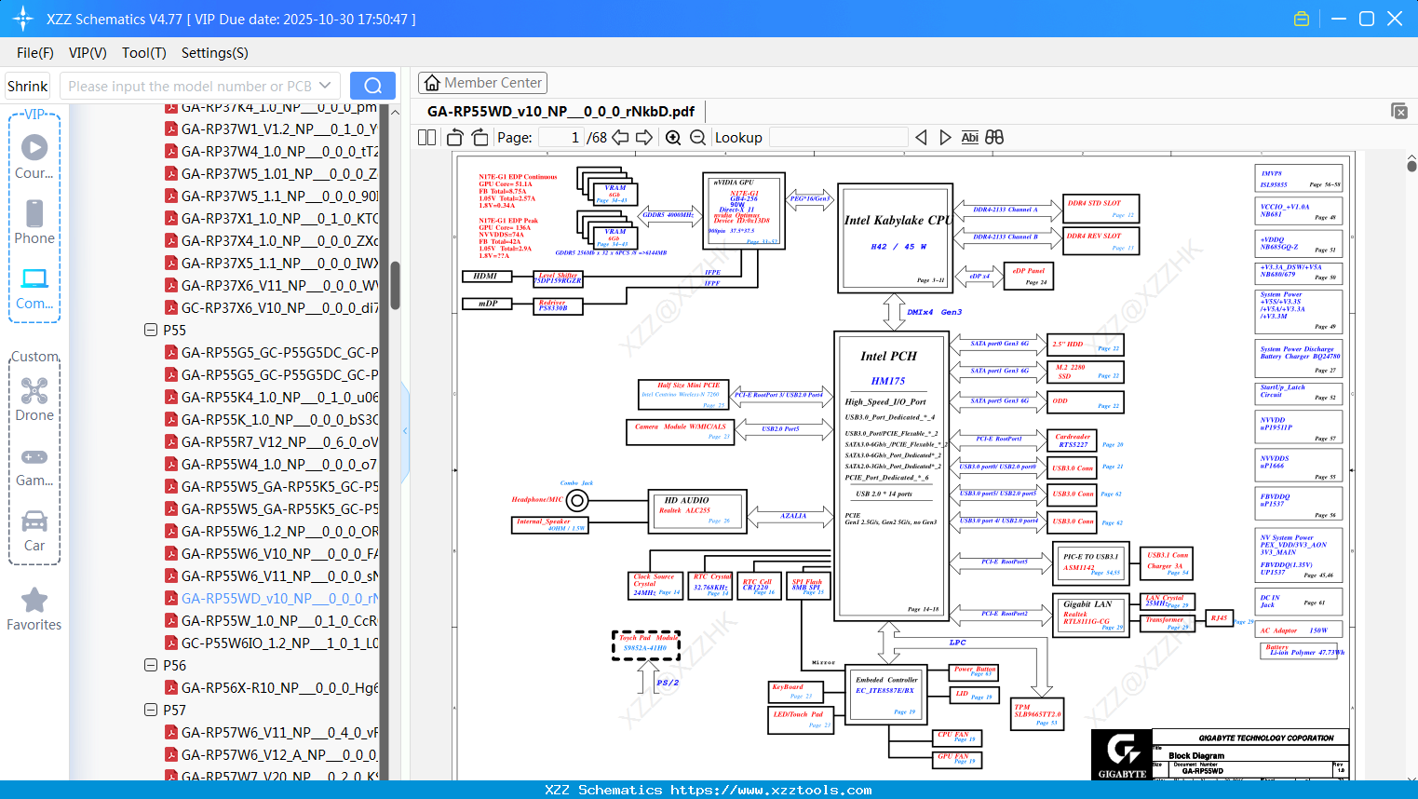The width and height of the screenshot is (1418, 799).
Task: Open the model number dropdown arrow
Action: click(x=325, y=86)
